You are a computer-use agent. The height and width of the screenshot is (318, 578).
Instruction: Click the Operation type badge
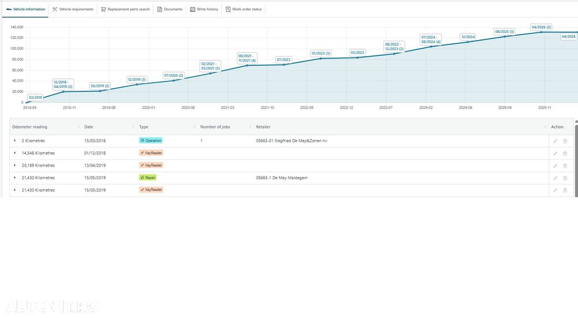(x=151, y=140)
